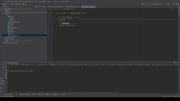Open the TODO tool window
180x101 pixels.
34,95
